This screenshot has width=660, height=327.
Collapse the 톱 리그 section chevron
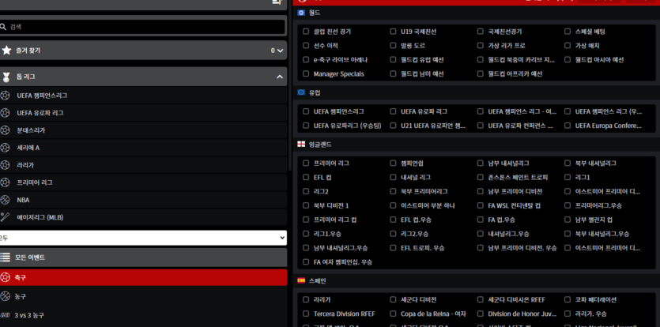coord(280,77)
